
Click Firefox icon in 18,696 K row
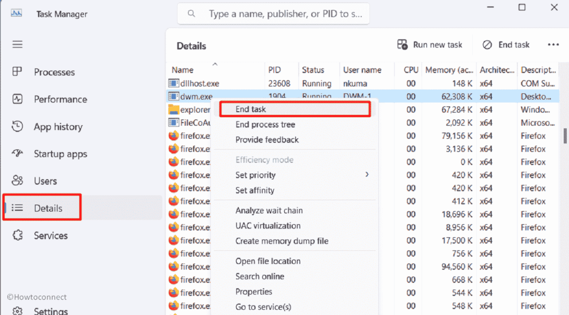tap(173, 214)
